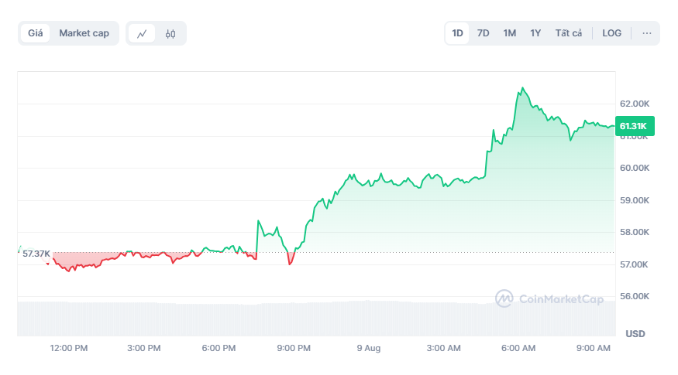
Task: Click the 12:00 PM time axis label
Action: 69,349
